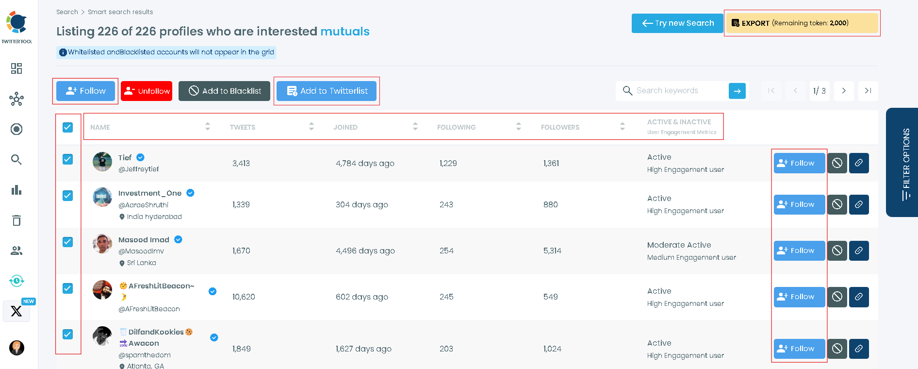Blacklist Investment_One using block icon
Image resolution: width=918 pixels, height=369 pixels.
(837, 204)
